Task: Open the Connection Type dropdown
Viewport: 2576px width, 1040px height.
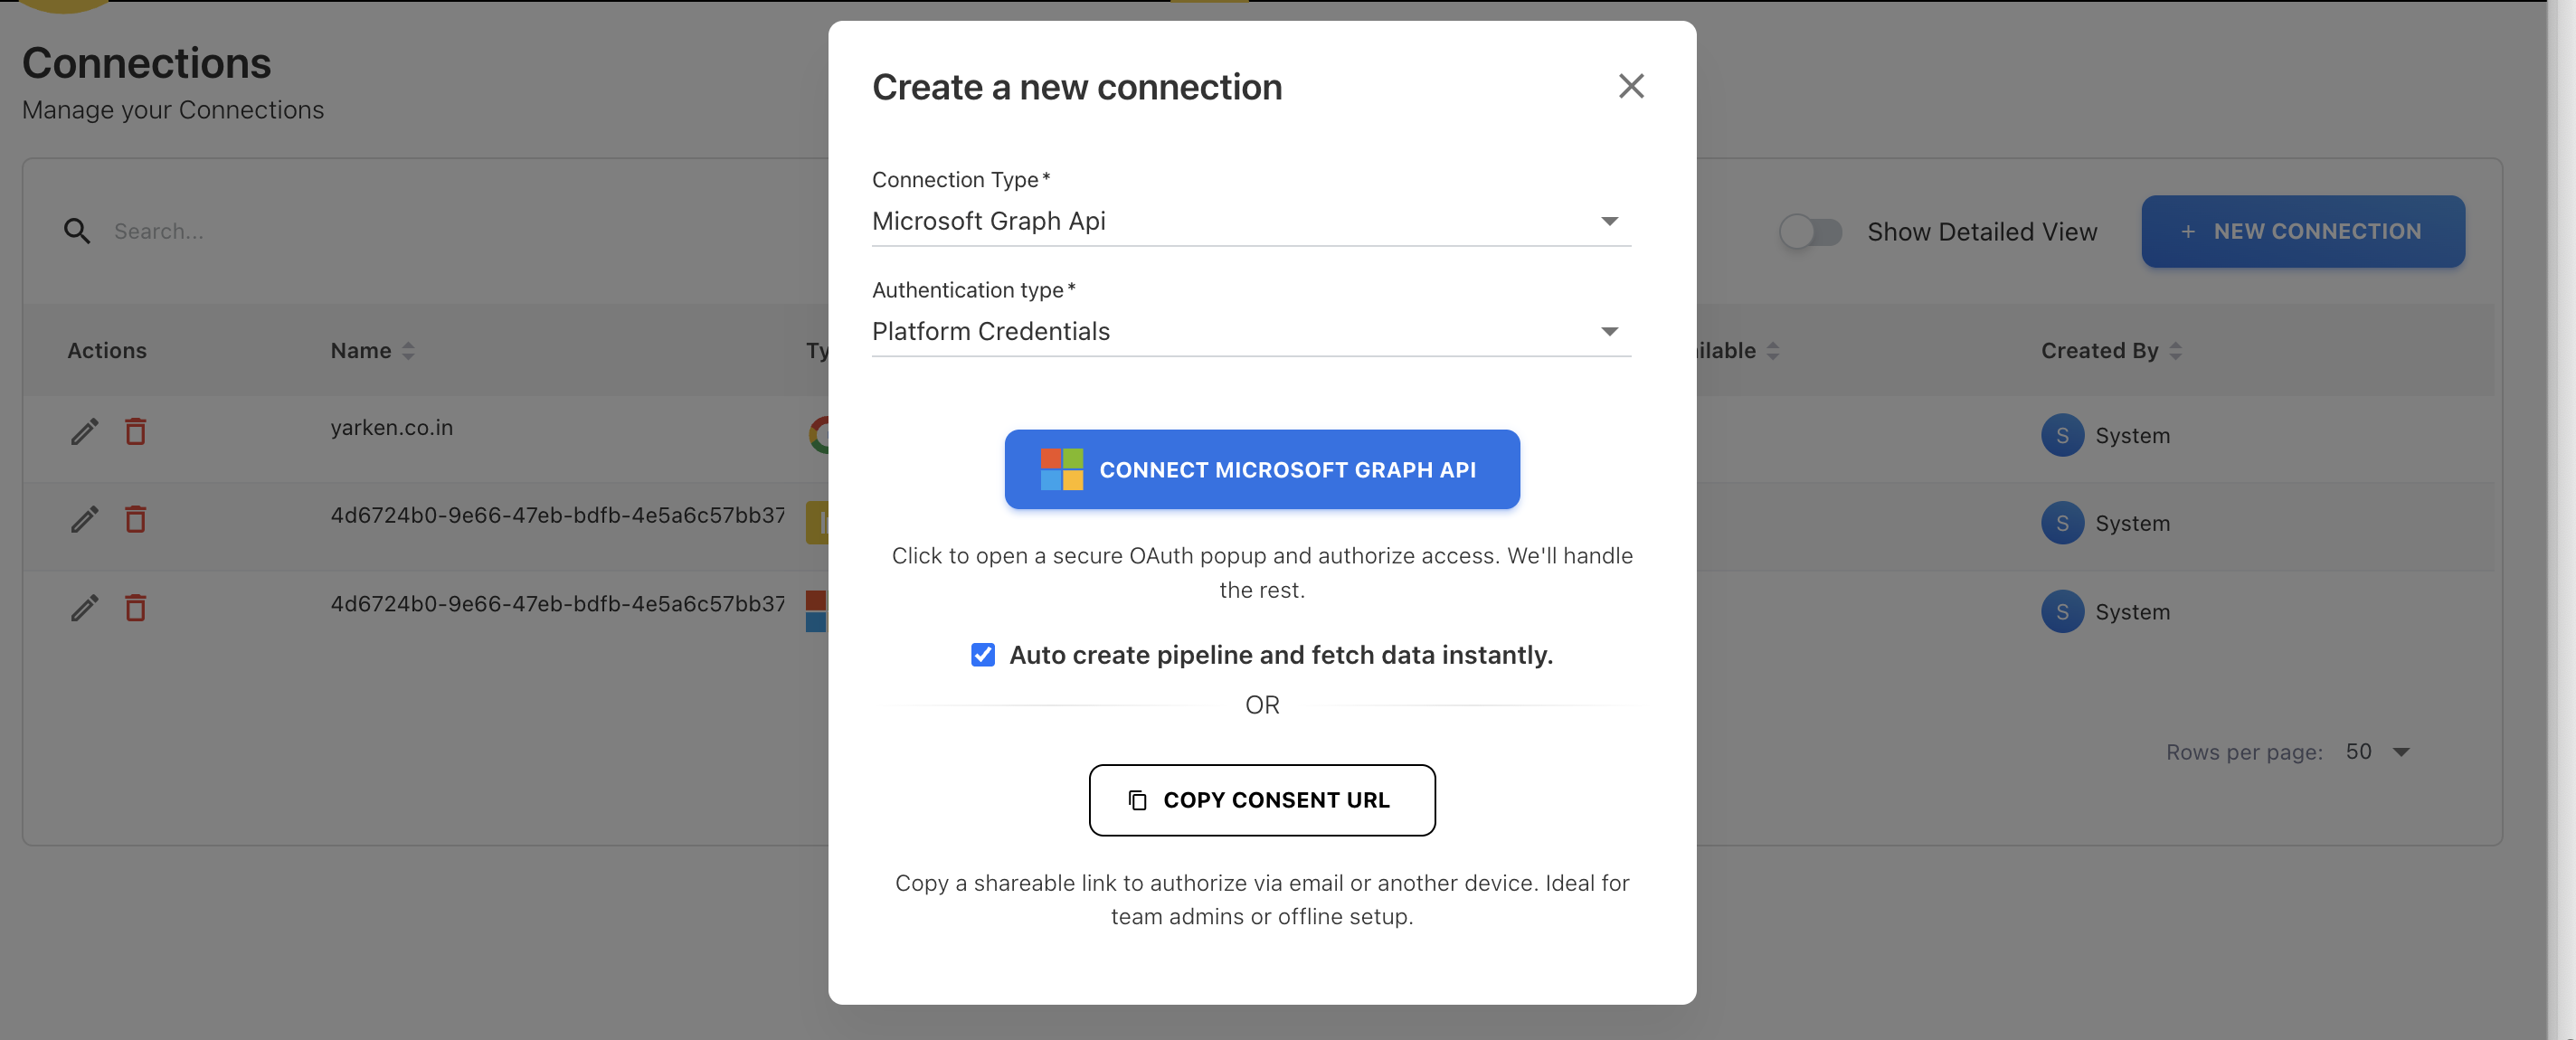Action: (x=1250, y=221)
